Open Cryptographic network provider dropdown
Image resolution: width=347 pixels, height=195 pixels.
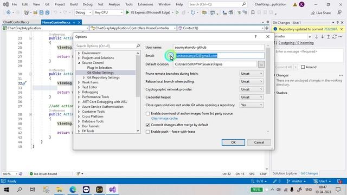pos(252,89)
